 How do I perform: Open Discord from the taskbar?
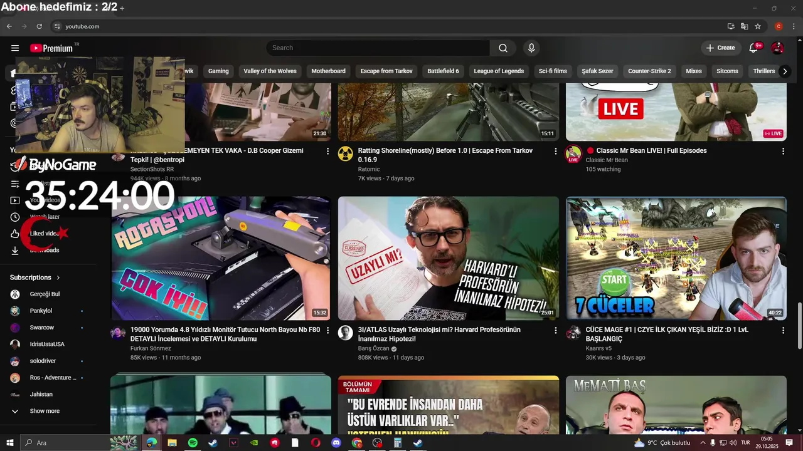tap(336, 443)
